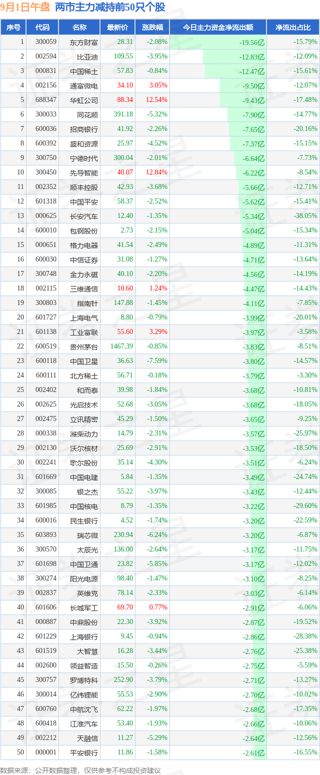Click stock name 中国电建
Viewport: 320px width, 775px height.
84,477
